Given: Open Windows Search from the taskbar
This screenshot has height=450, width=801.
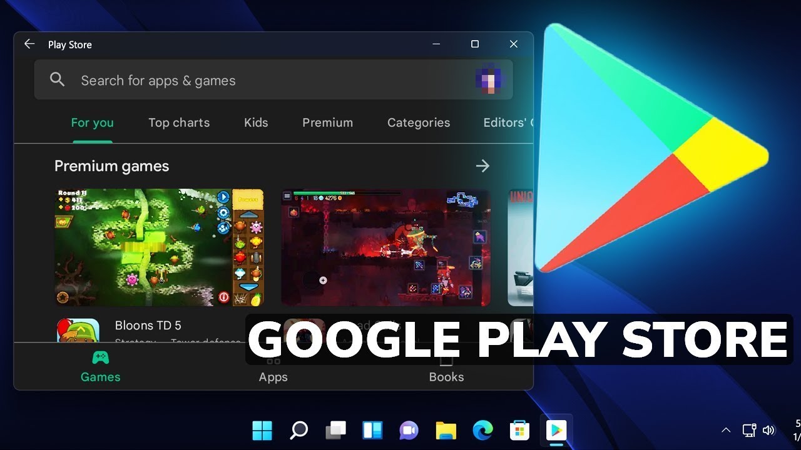Looking at the screenshot, I should click(299, 430).
